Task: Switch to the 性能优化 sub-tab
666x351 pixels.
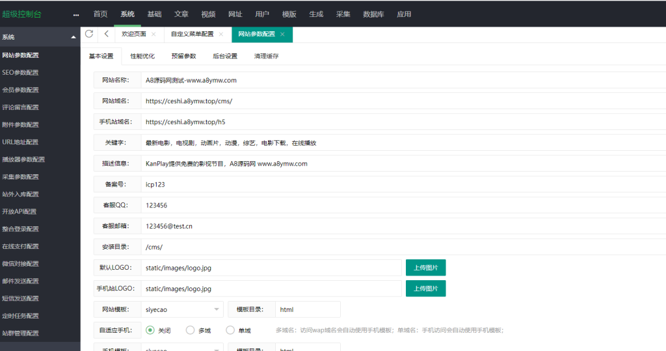Action: pyautogui.click(x=142, y=56)
